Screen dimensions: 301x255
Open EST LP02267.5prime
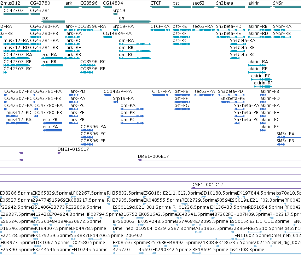click(x=88, y=193)
